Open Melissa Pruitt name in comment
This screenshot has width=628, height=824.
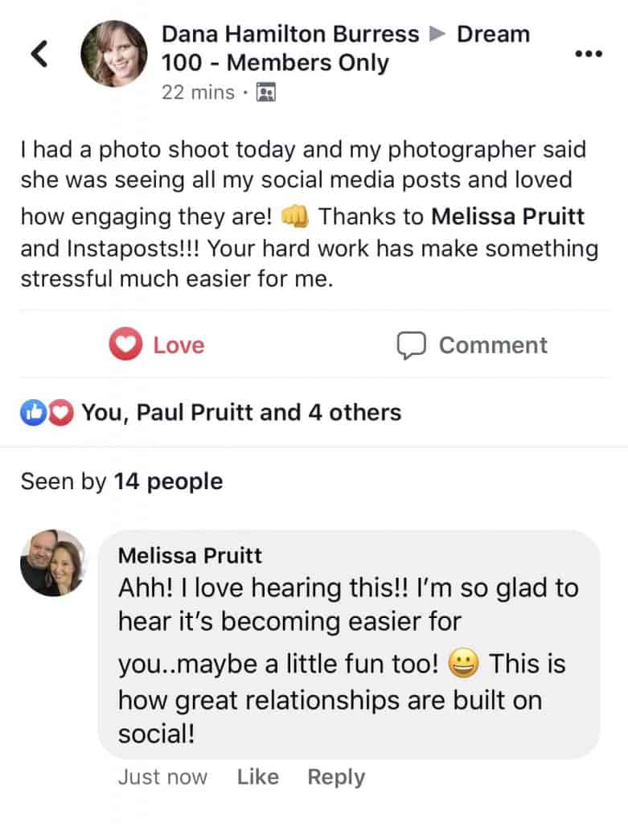coord(190,555)
